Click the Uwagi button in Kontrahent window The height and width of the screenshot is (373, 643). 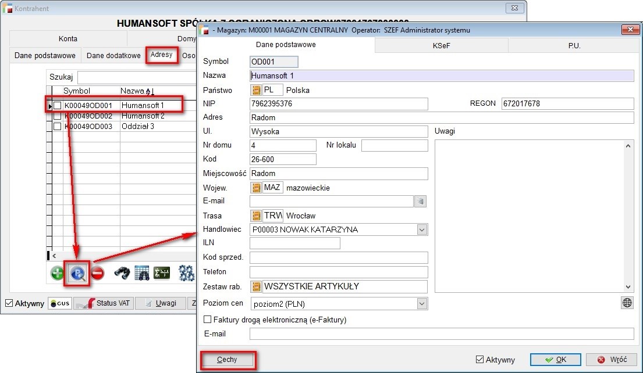[x=161, y=303]
